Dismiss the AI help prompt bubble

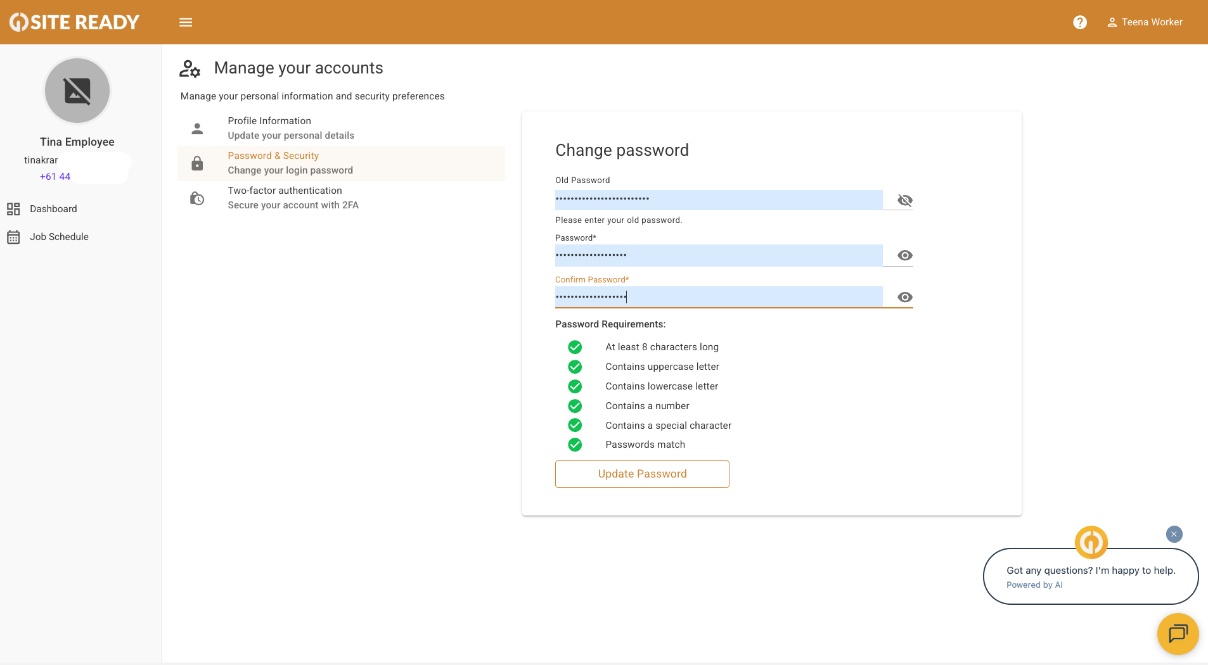pos(1174,534)
